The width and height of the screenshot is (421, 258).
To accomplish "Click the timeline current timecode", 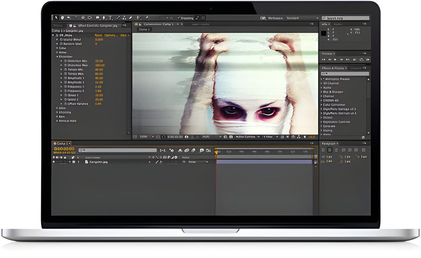I will 64,149.
